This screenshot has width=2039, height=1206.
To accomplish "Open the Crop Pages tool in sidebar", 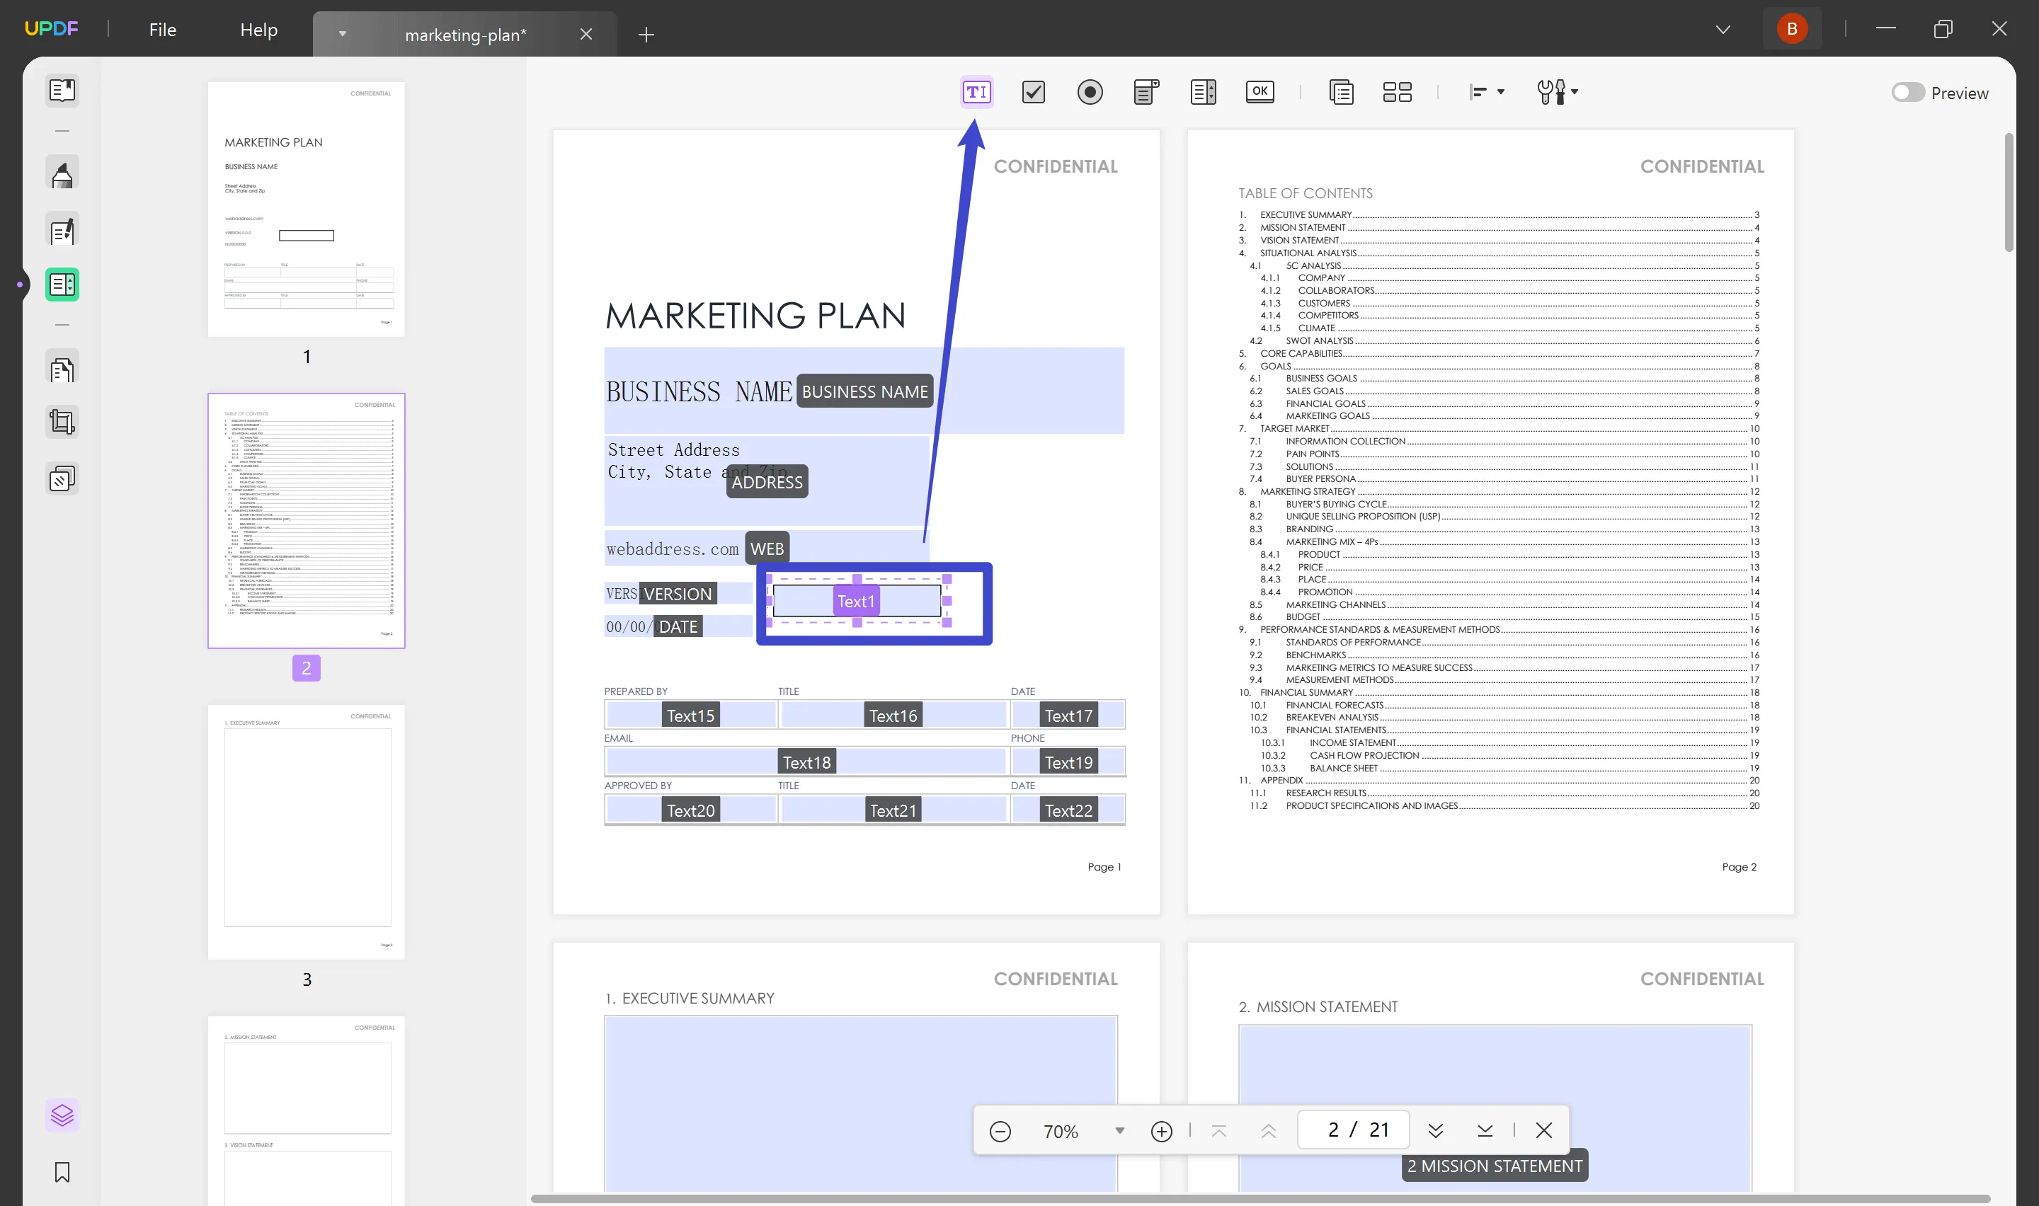I will 62,422.
